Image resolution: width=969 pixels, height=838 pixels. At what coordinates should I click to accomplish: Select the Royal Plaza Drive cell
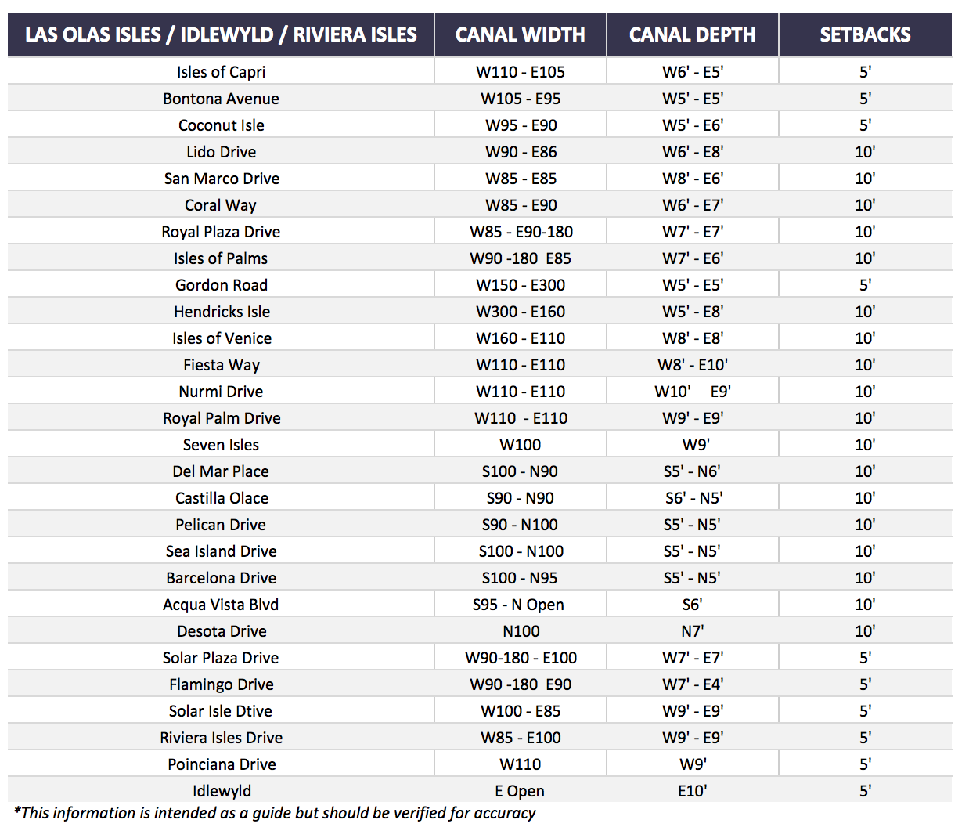(x=221, y=232)
